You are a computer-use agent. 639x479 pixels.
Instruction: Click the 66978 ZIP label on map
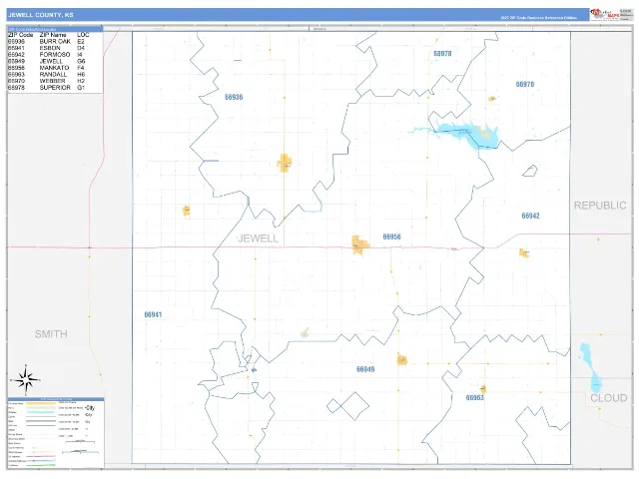pyautogui.click(x=442, y=53)
